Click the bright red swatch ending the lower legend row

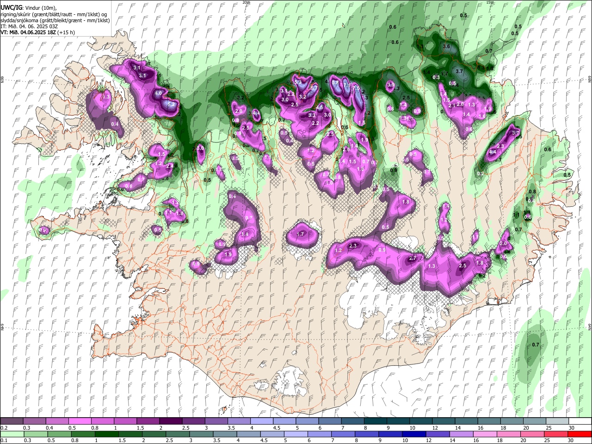pos(580,434)
